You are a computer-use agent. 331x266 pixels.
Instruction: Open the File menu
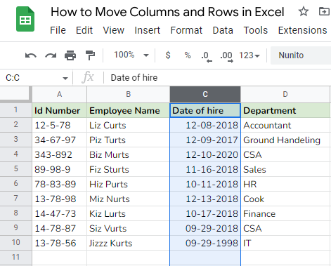click(58, 30)
